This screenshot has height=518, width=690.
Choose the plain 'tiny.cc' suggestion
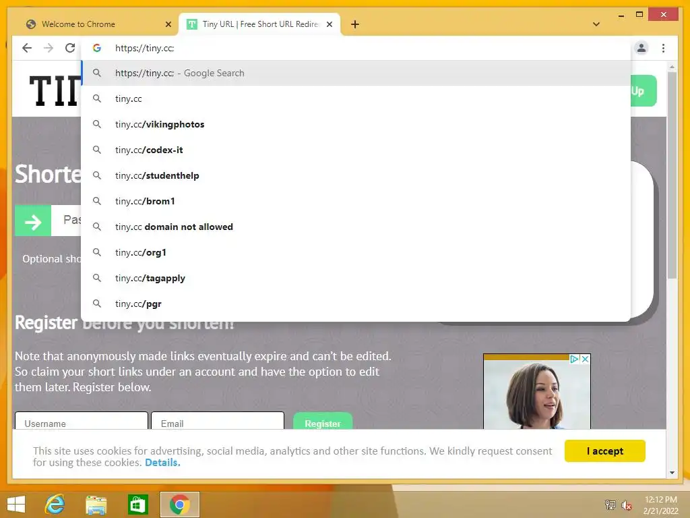(356, 98)
